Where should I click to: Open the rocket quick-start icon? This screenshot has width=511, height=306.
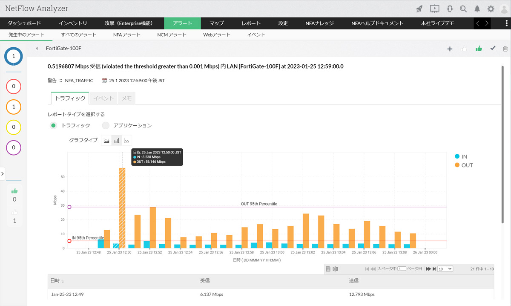pos(419,9)
